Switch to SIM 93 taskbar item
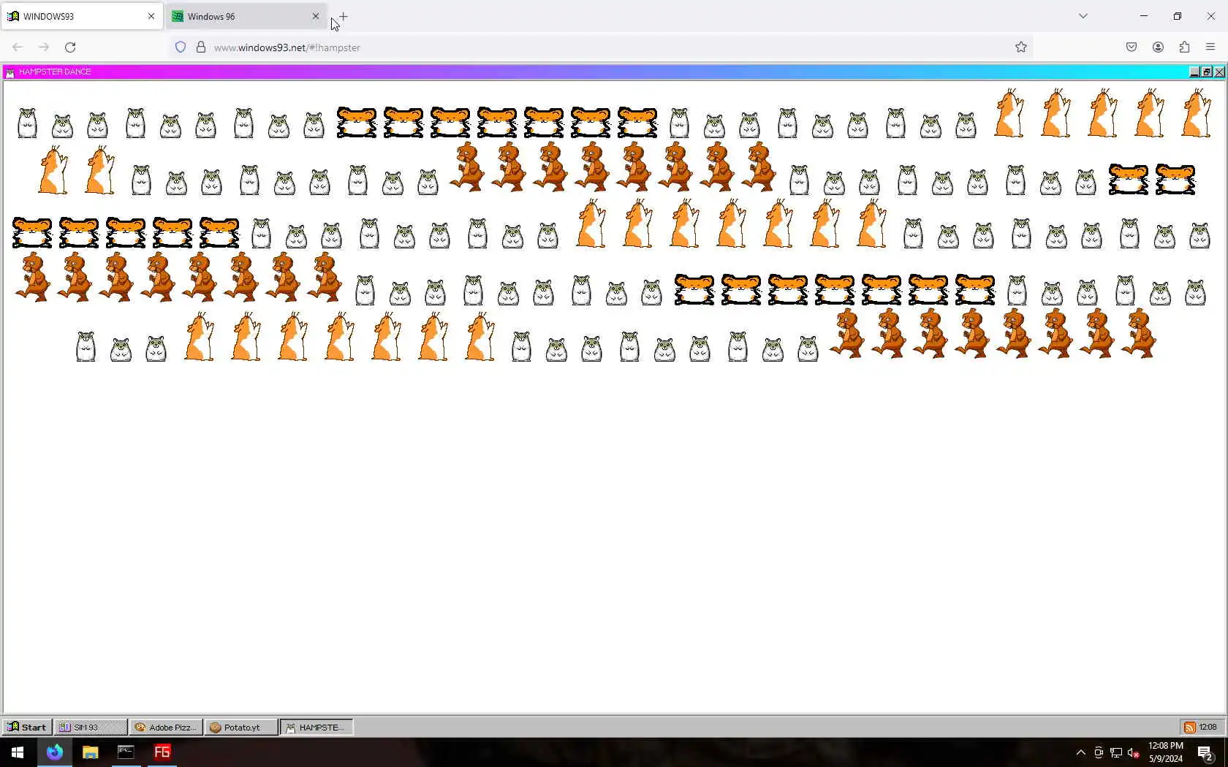1228x767 pixels. tap(91, 727)
